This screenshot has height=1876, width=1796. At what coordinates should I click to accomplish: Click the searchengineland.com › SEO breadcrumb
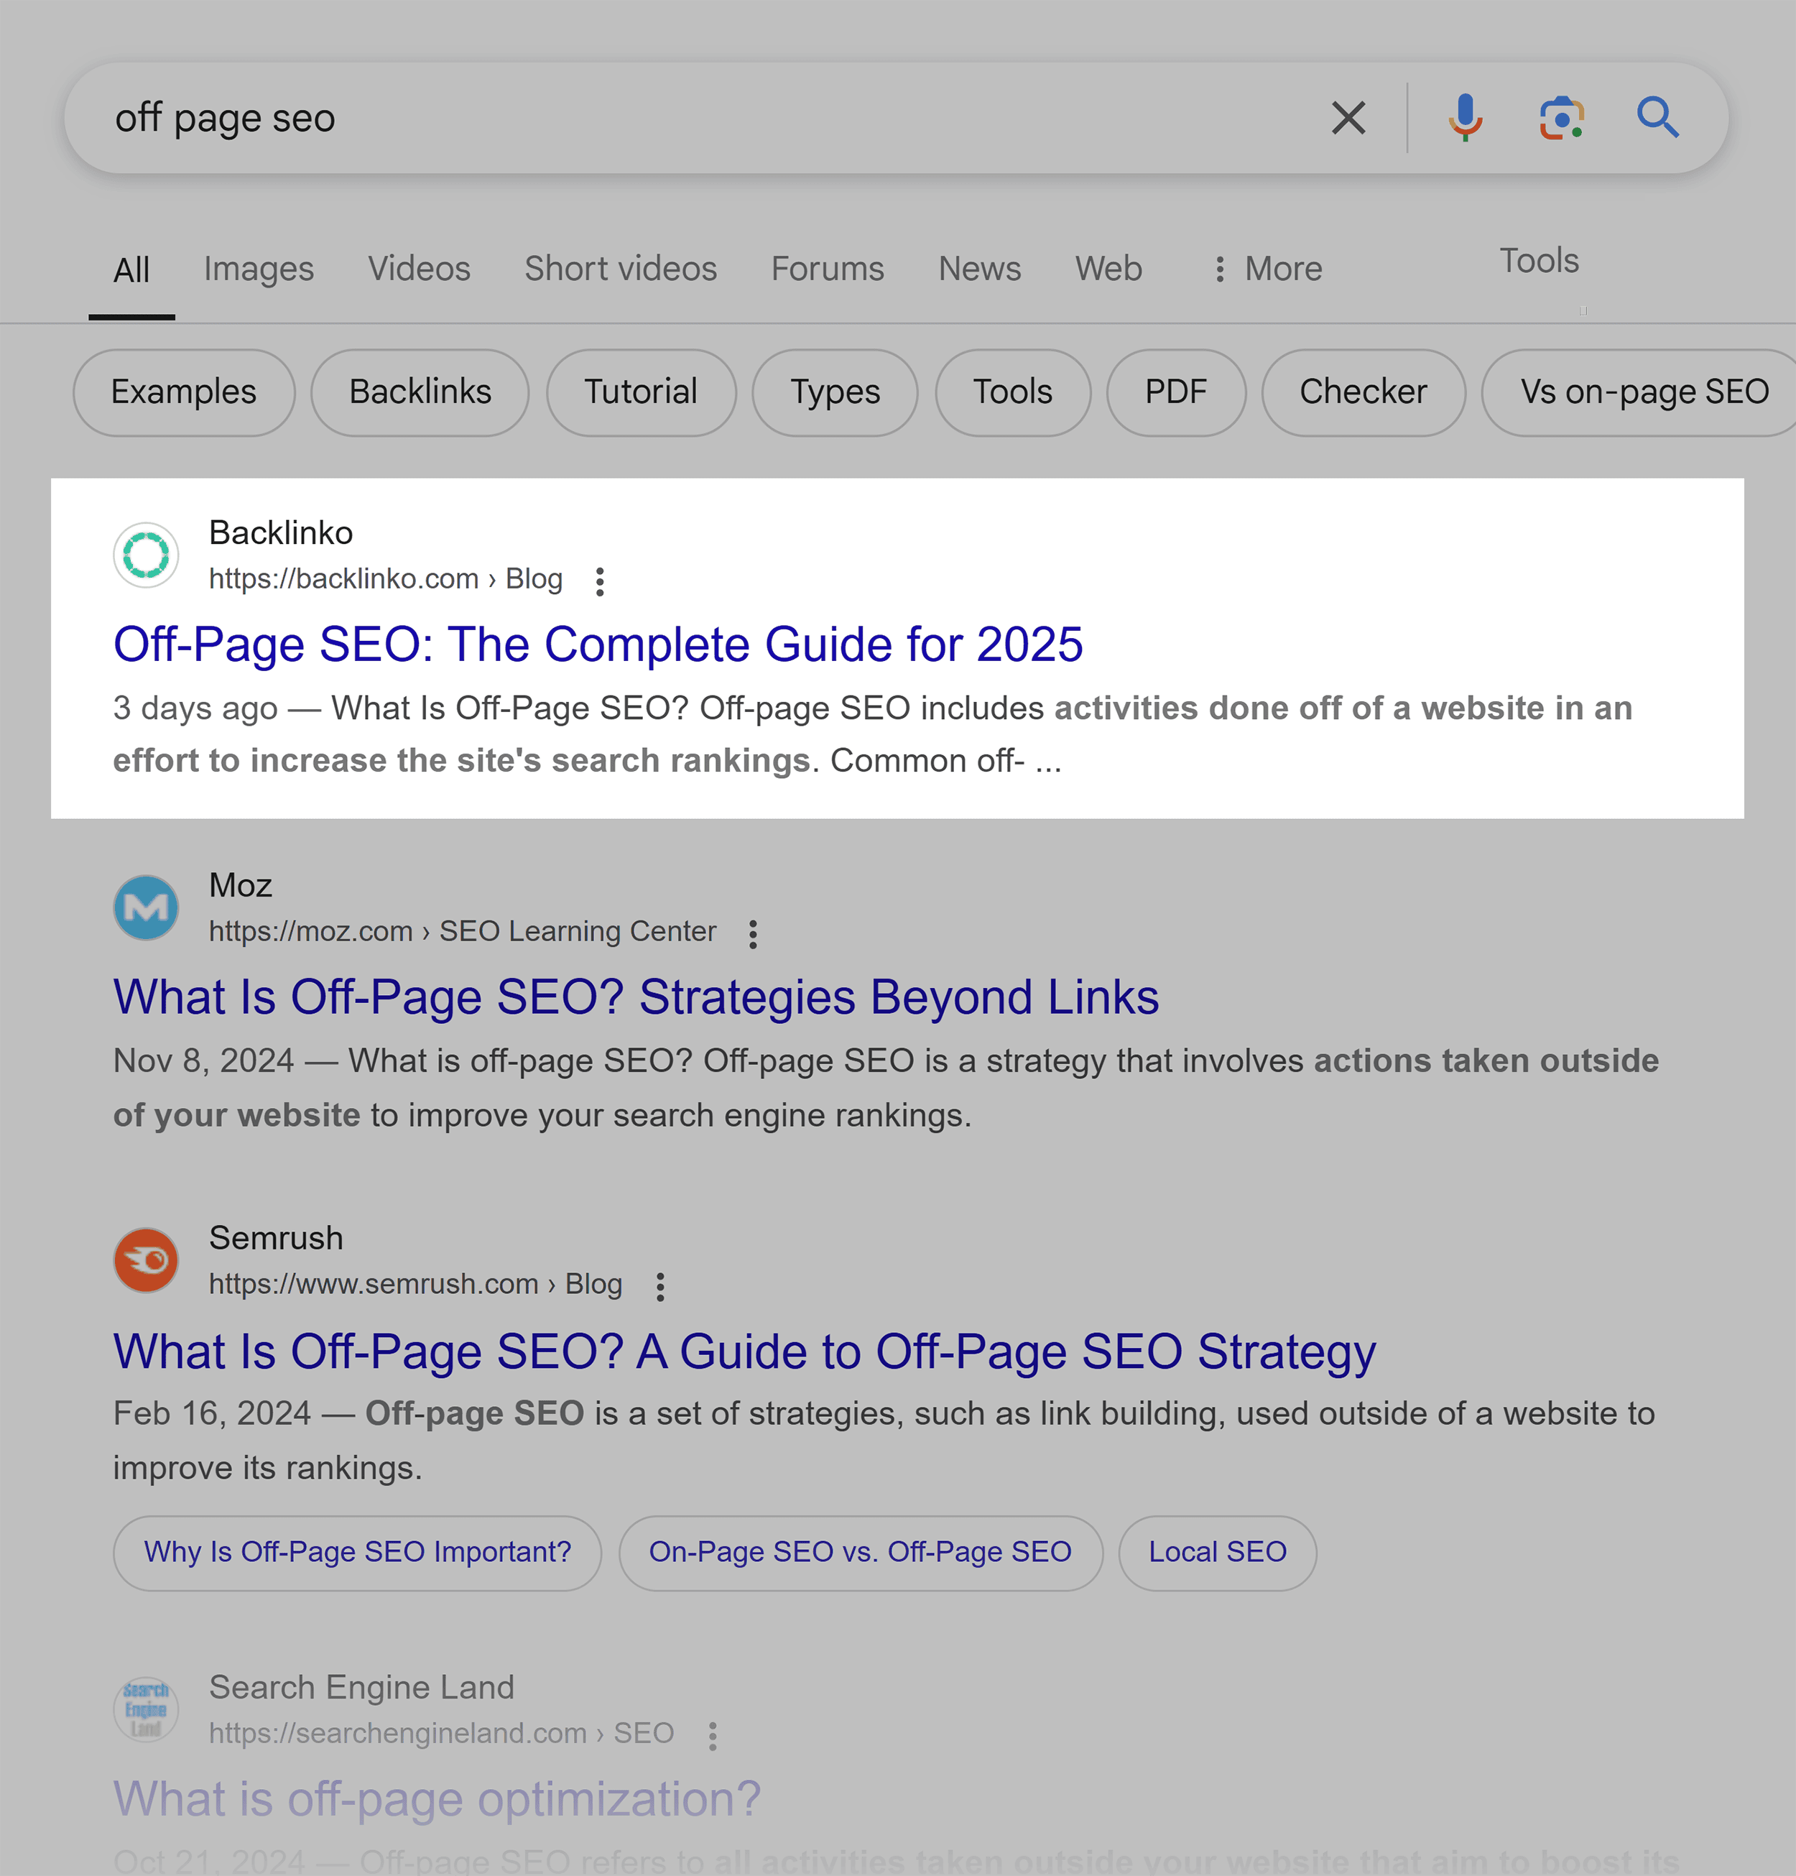[441, 1734]
